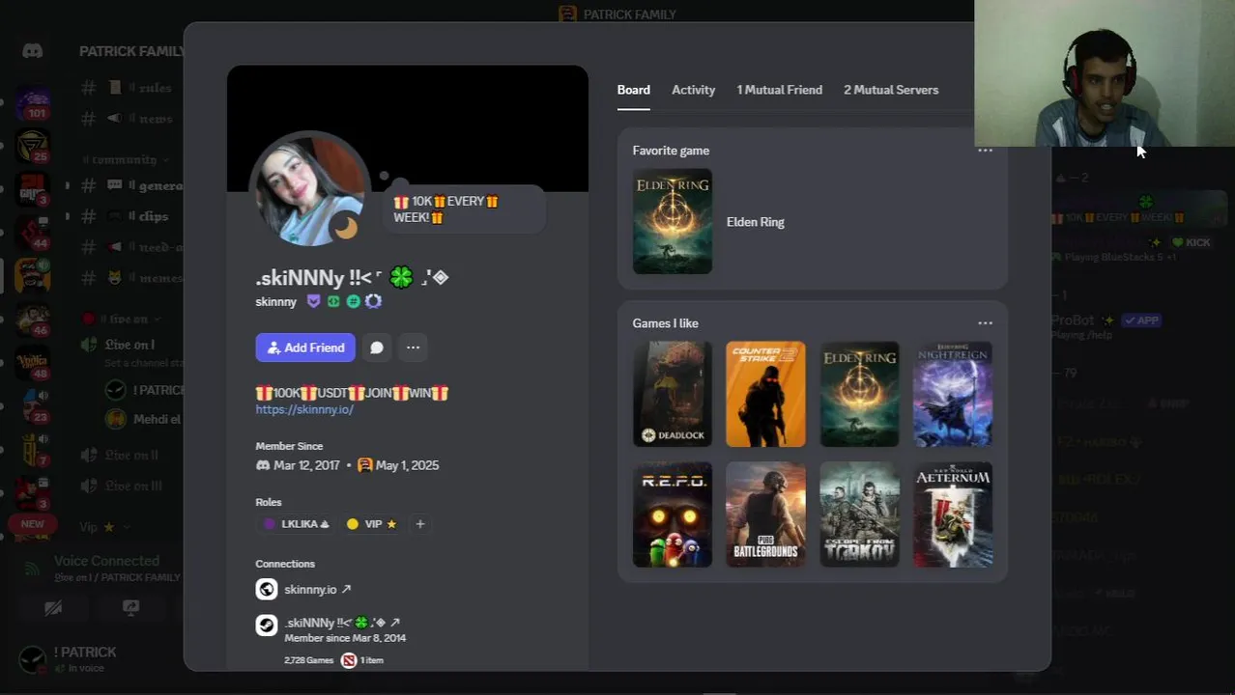1235x695 pixels.
Task: Click the four-leaf clover emoji in display name
Action: tap(401, 278)
